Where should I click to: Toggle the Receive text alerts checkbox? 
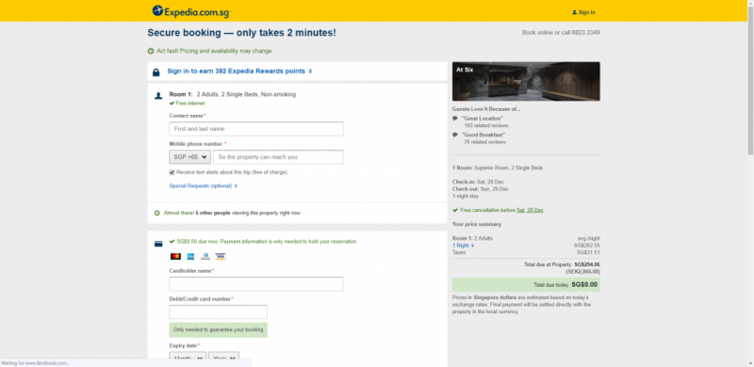point(172,172)
